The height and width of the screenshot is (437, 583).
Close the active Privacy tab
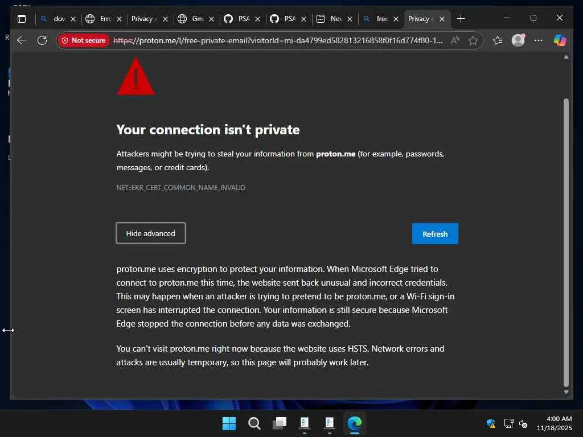pos(442,19)
